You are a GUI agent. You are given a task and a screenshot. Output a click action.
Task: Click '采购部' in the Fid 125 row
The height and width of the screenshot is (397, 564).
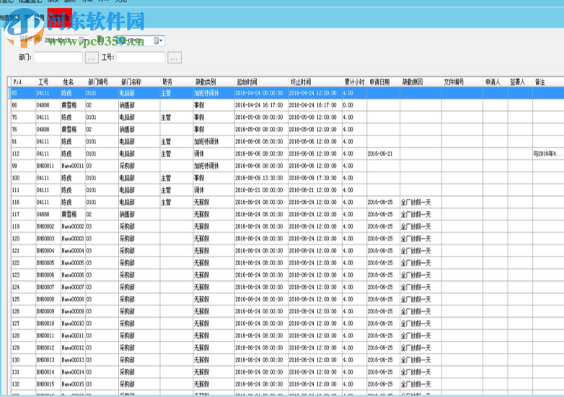[127, 299]
